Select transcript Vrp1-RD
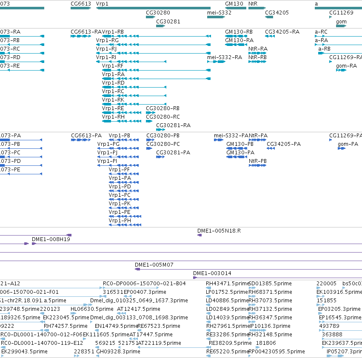The width and height of the screenshot is (362, 358). click(x=134, y=87)
